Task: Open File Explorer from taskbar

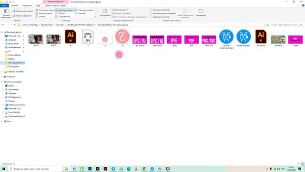Action: tap(67, 169)
